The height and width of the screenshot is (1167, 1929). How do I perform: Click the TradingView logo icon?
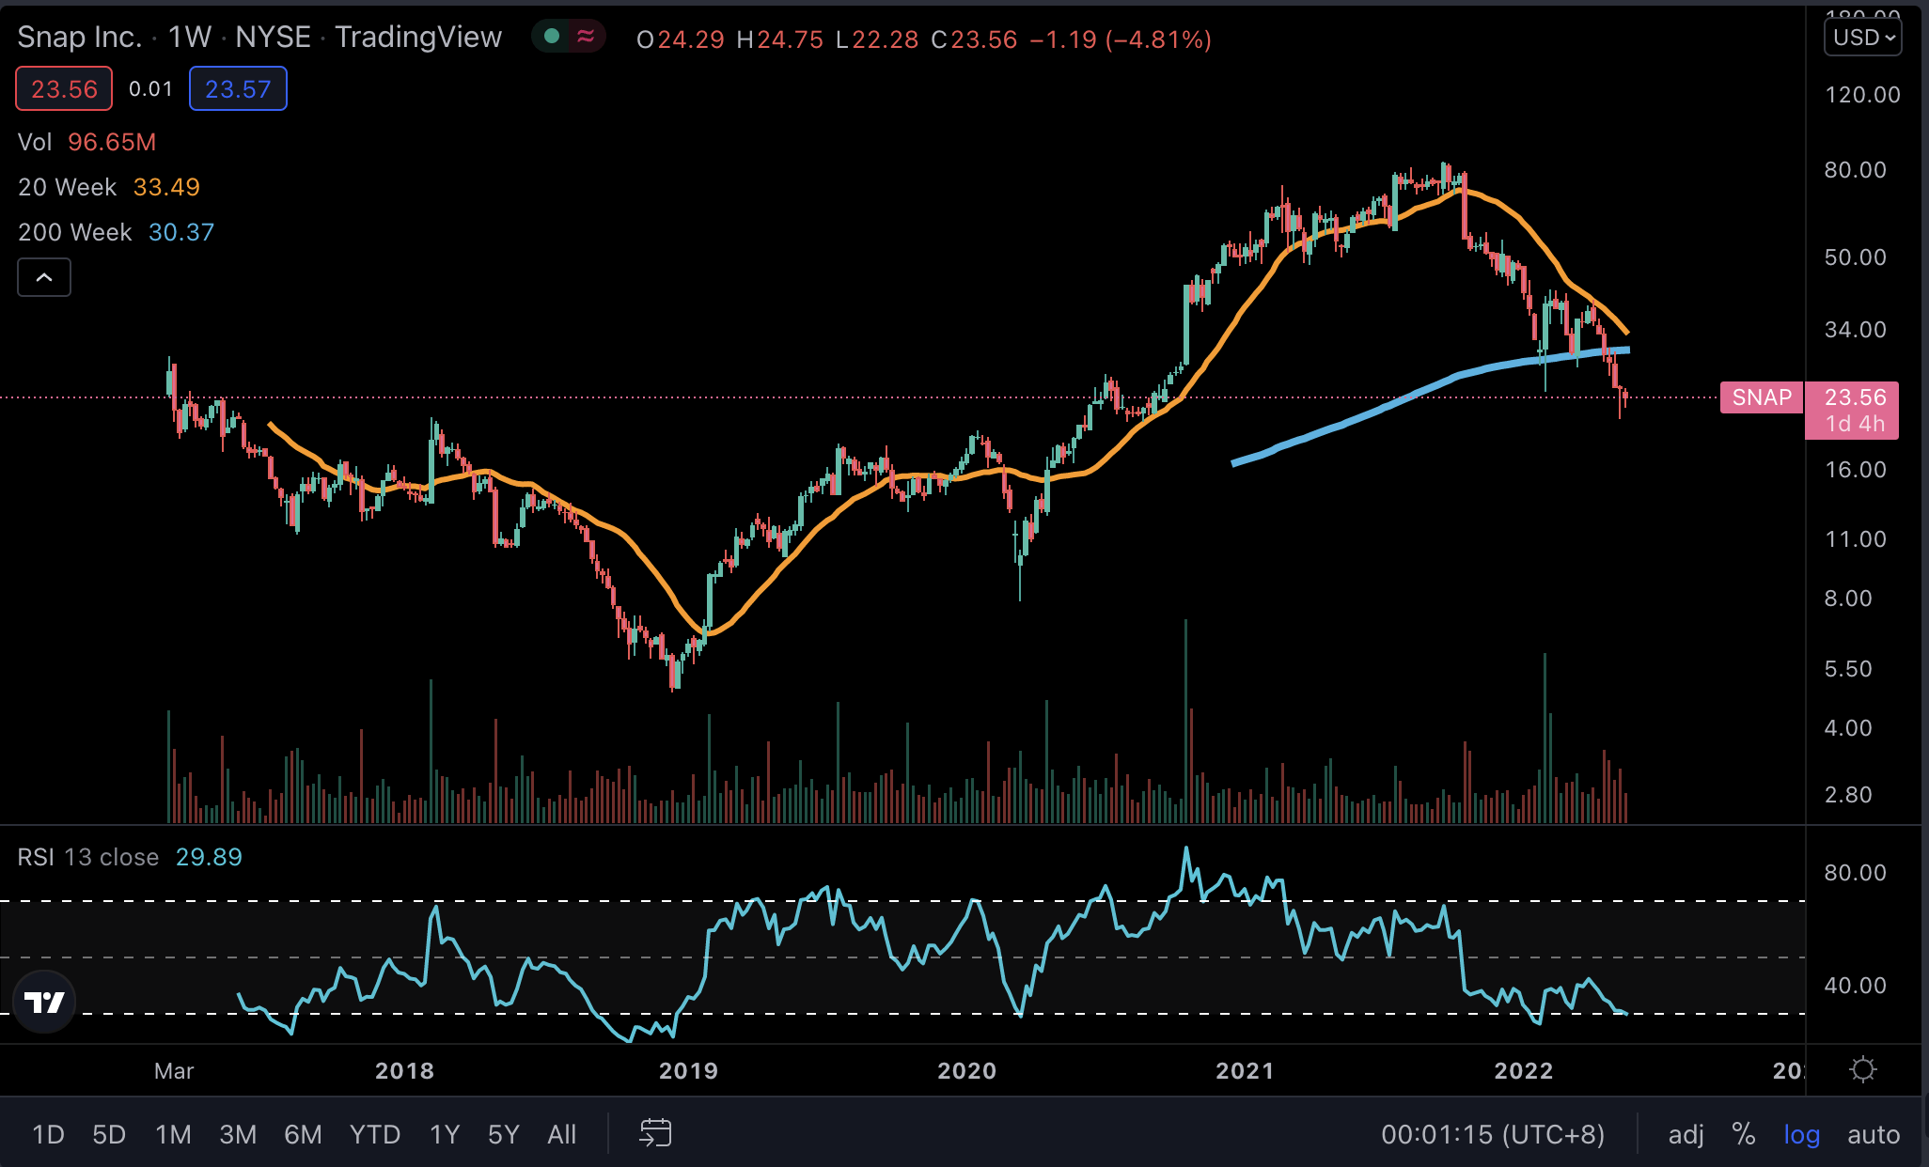[x=44, y=1002]
